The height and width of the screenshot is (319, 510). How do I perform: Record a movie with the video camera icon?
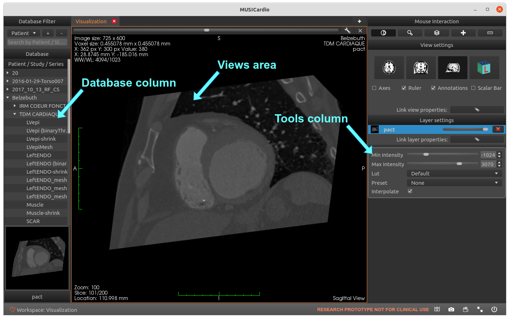(x=466, y=309)
